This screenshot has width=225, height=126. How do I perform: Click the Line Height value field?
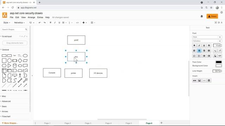(217, 71)
